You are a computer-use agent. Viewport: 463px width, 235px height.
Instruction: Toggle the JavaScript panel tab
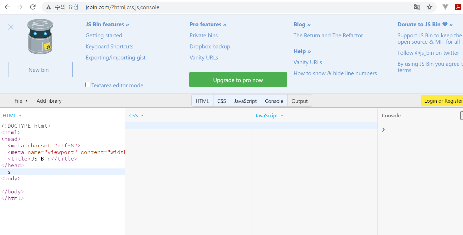pyautogui.click(x=245, y=101)
